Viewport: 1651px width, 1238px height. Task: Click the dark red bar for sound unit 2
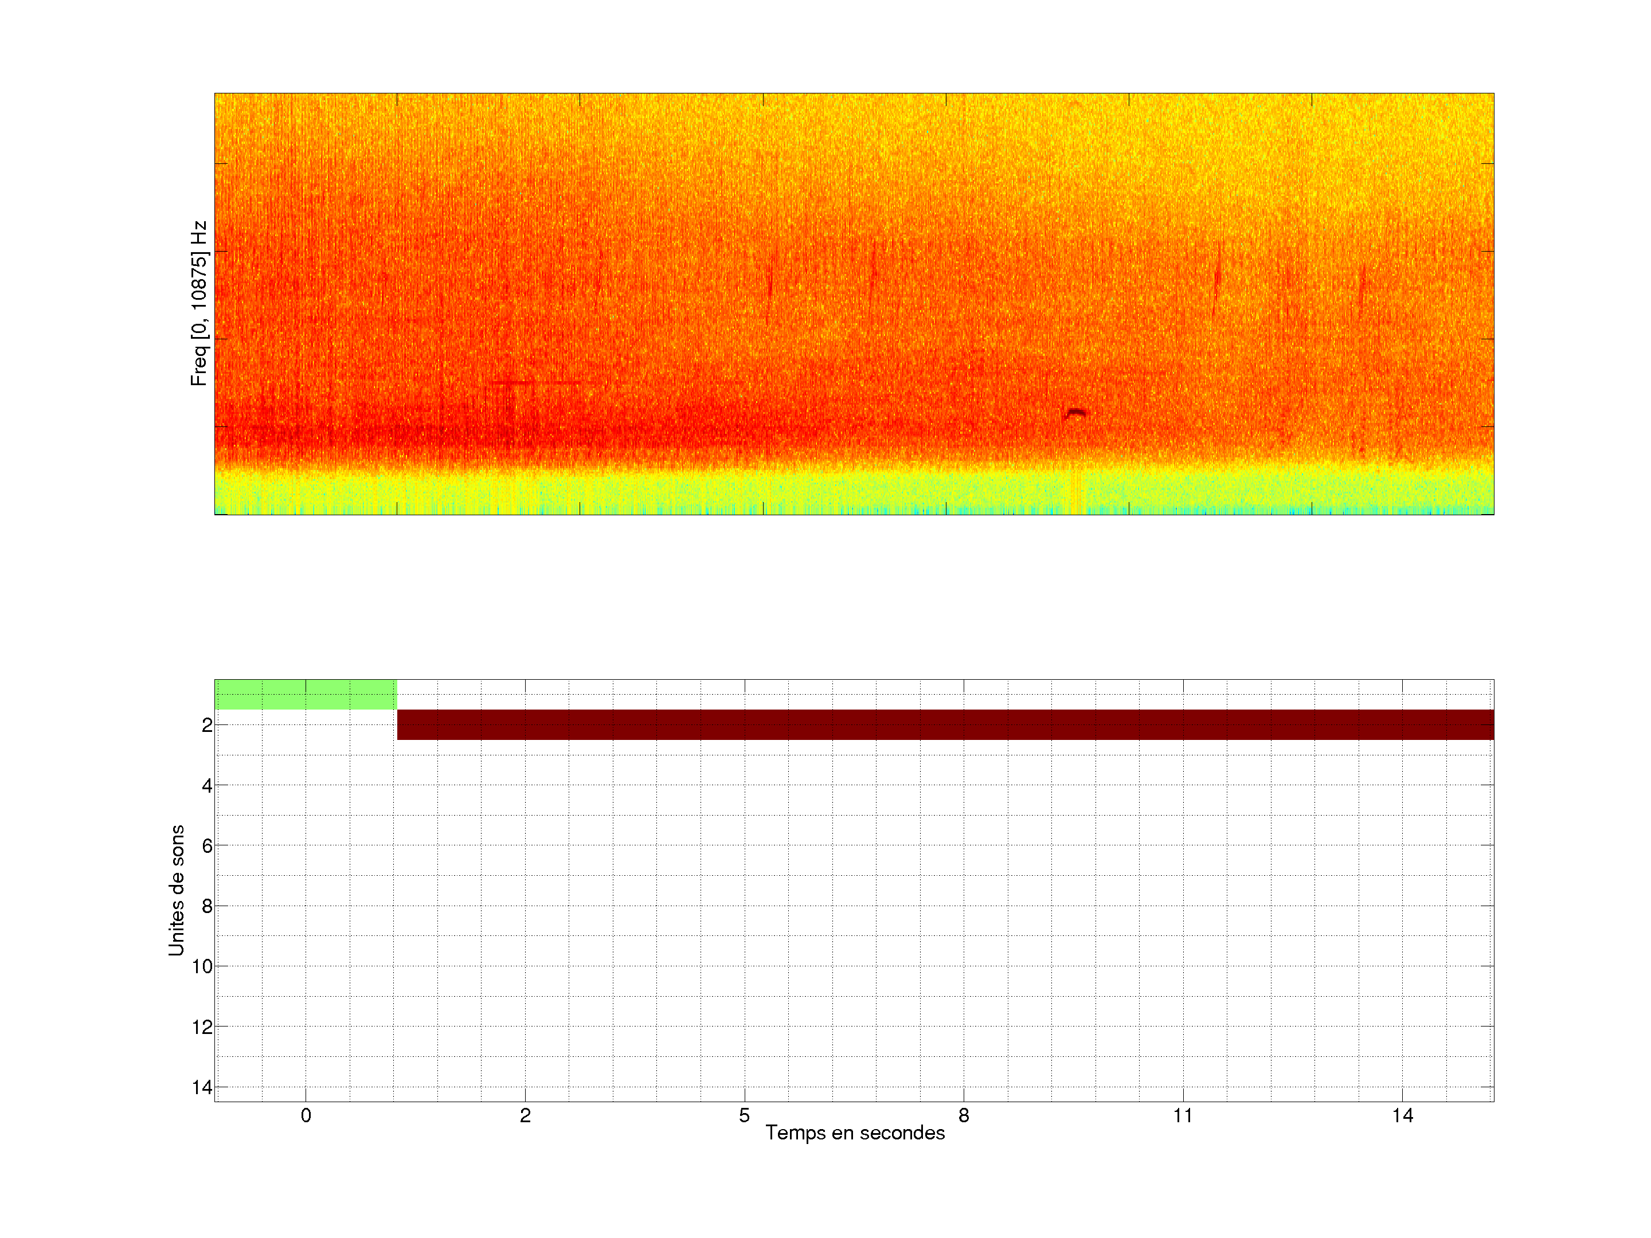coord(945,724)
